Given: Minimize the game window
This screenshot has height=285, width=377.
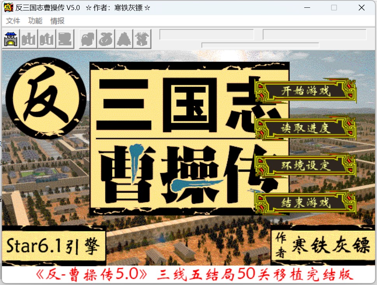Looking at the screenshot, I should click(x=307, y=8).
